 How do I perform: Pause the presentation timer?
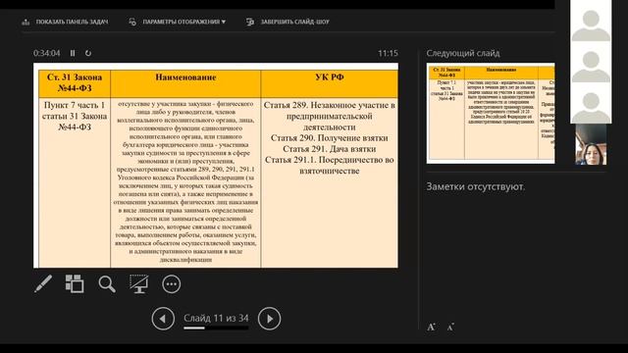tap(73, 53)
